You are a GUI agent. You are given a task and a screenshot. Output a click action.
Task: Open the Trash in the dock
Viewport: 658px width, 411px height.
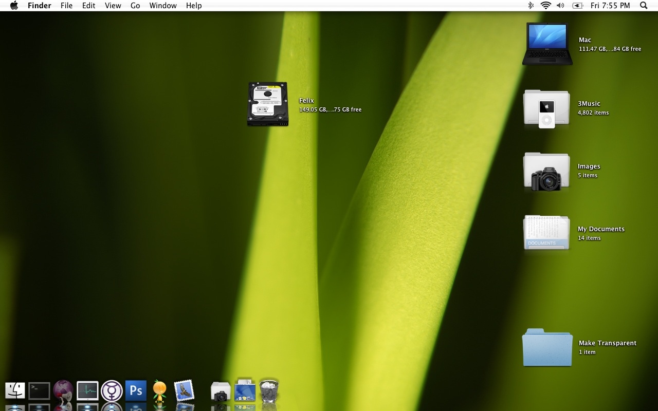click(x=269, y=391)
